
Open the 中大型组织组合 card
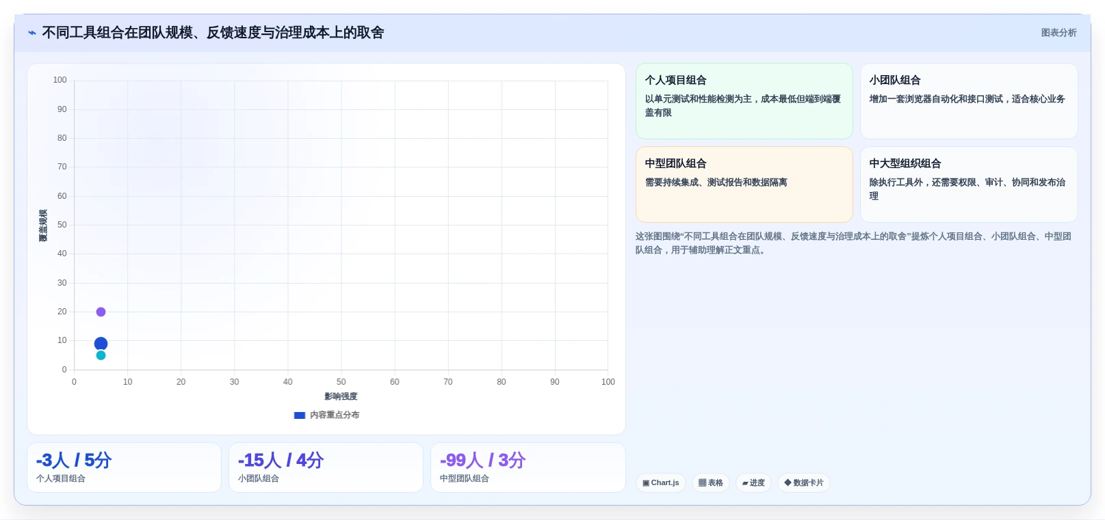(969, 184)
